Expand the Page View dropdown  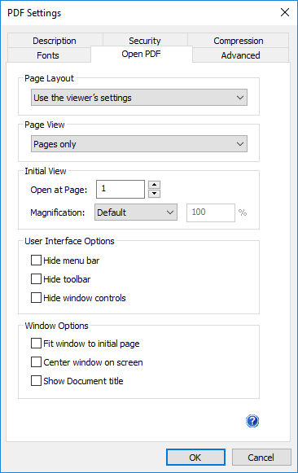pos(139,144)
